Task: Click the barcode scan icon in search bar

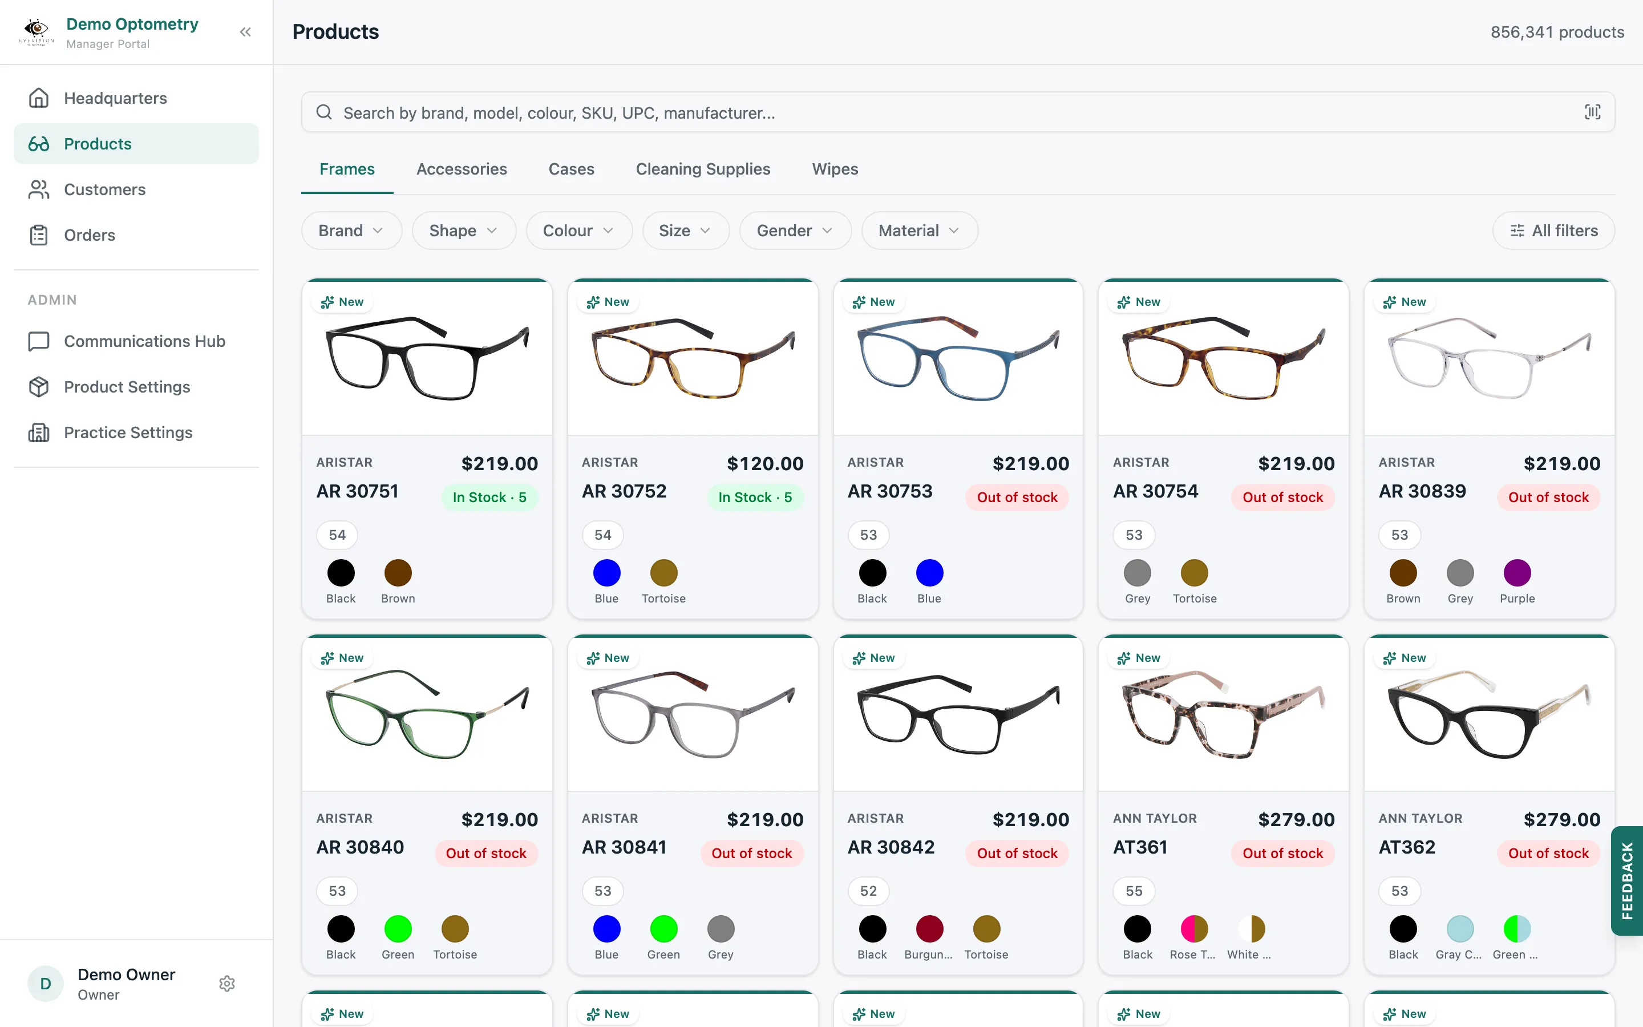Action: pyautogui.click(x=1592, y=112)
